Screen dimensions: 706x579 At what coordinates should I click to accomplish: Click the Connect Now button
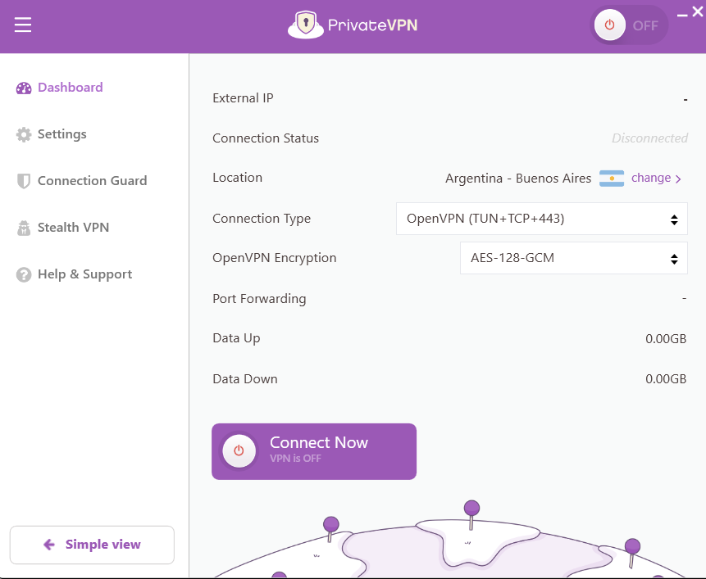[314, 451]
